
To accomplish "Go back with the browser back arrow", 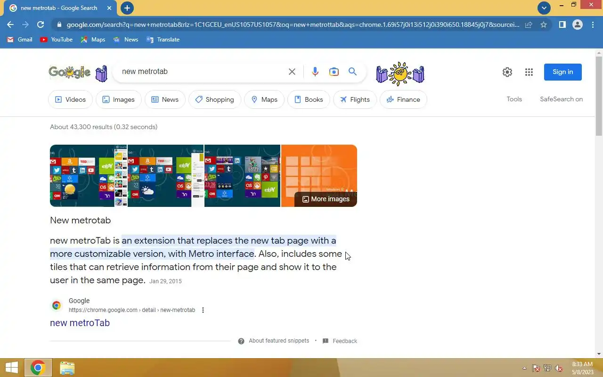I will click(10, 25).
